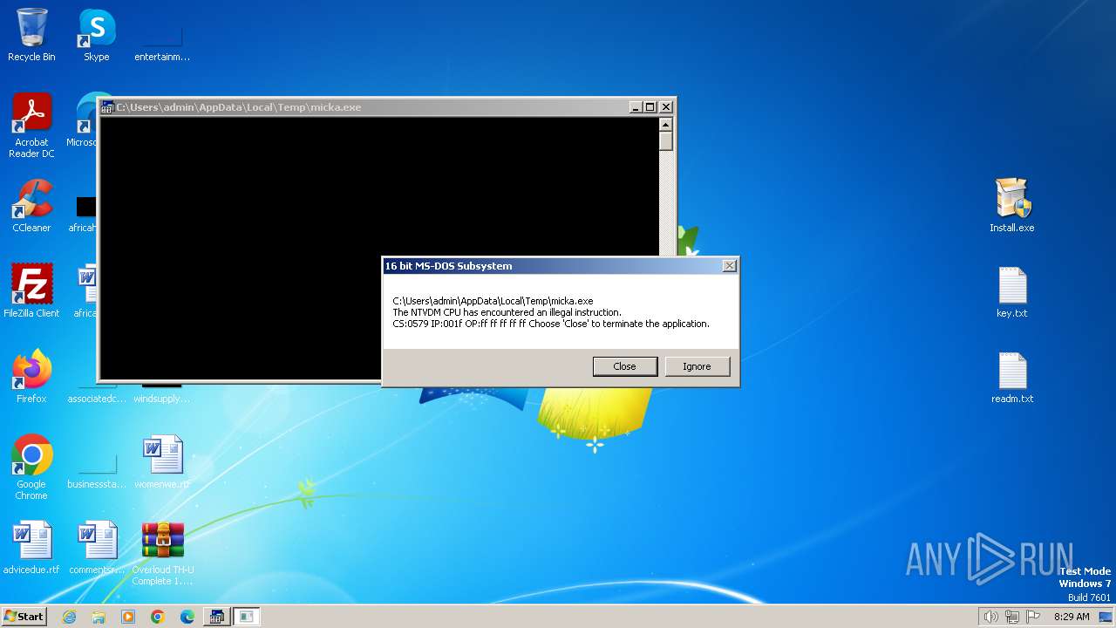
Task: Click the console scrollbar up arrow
Action: 666,124
